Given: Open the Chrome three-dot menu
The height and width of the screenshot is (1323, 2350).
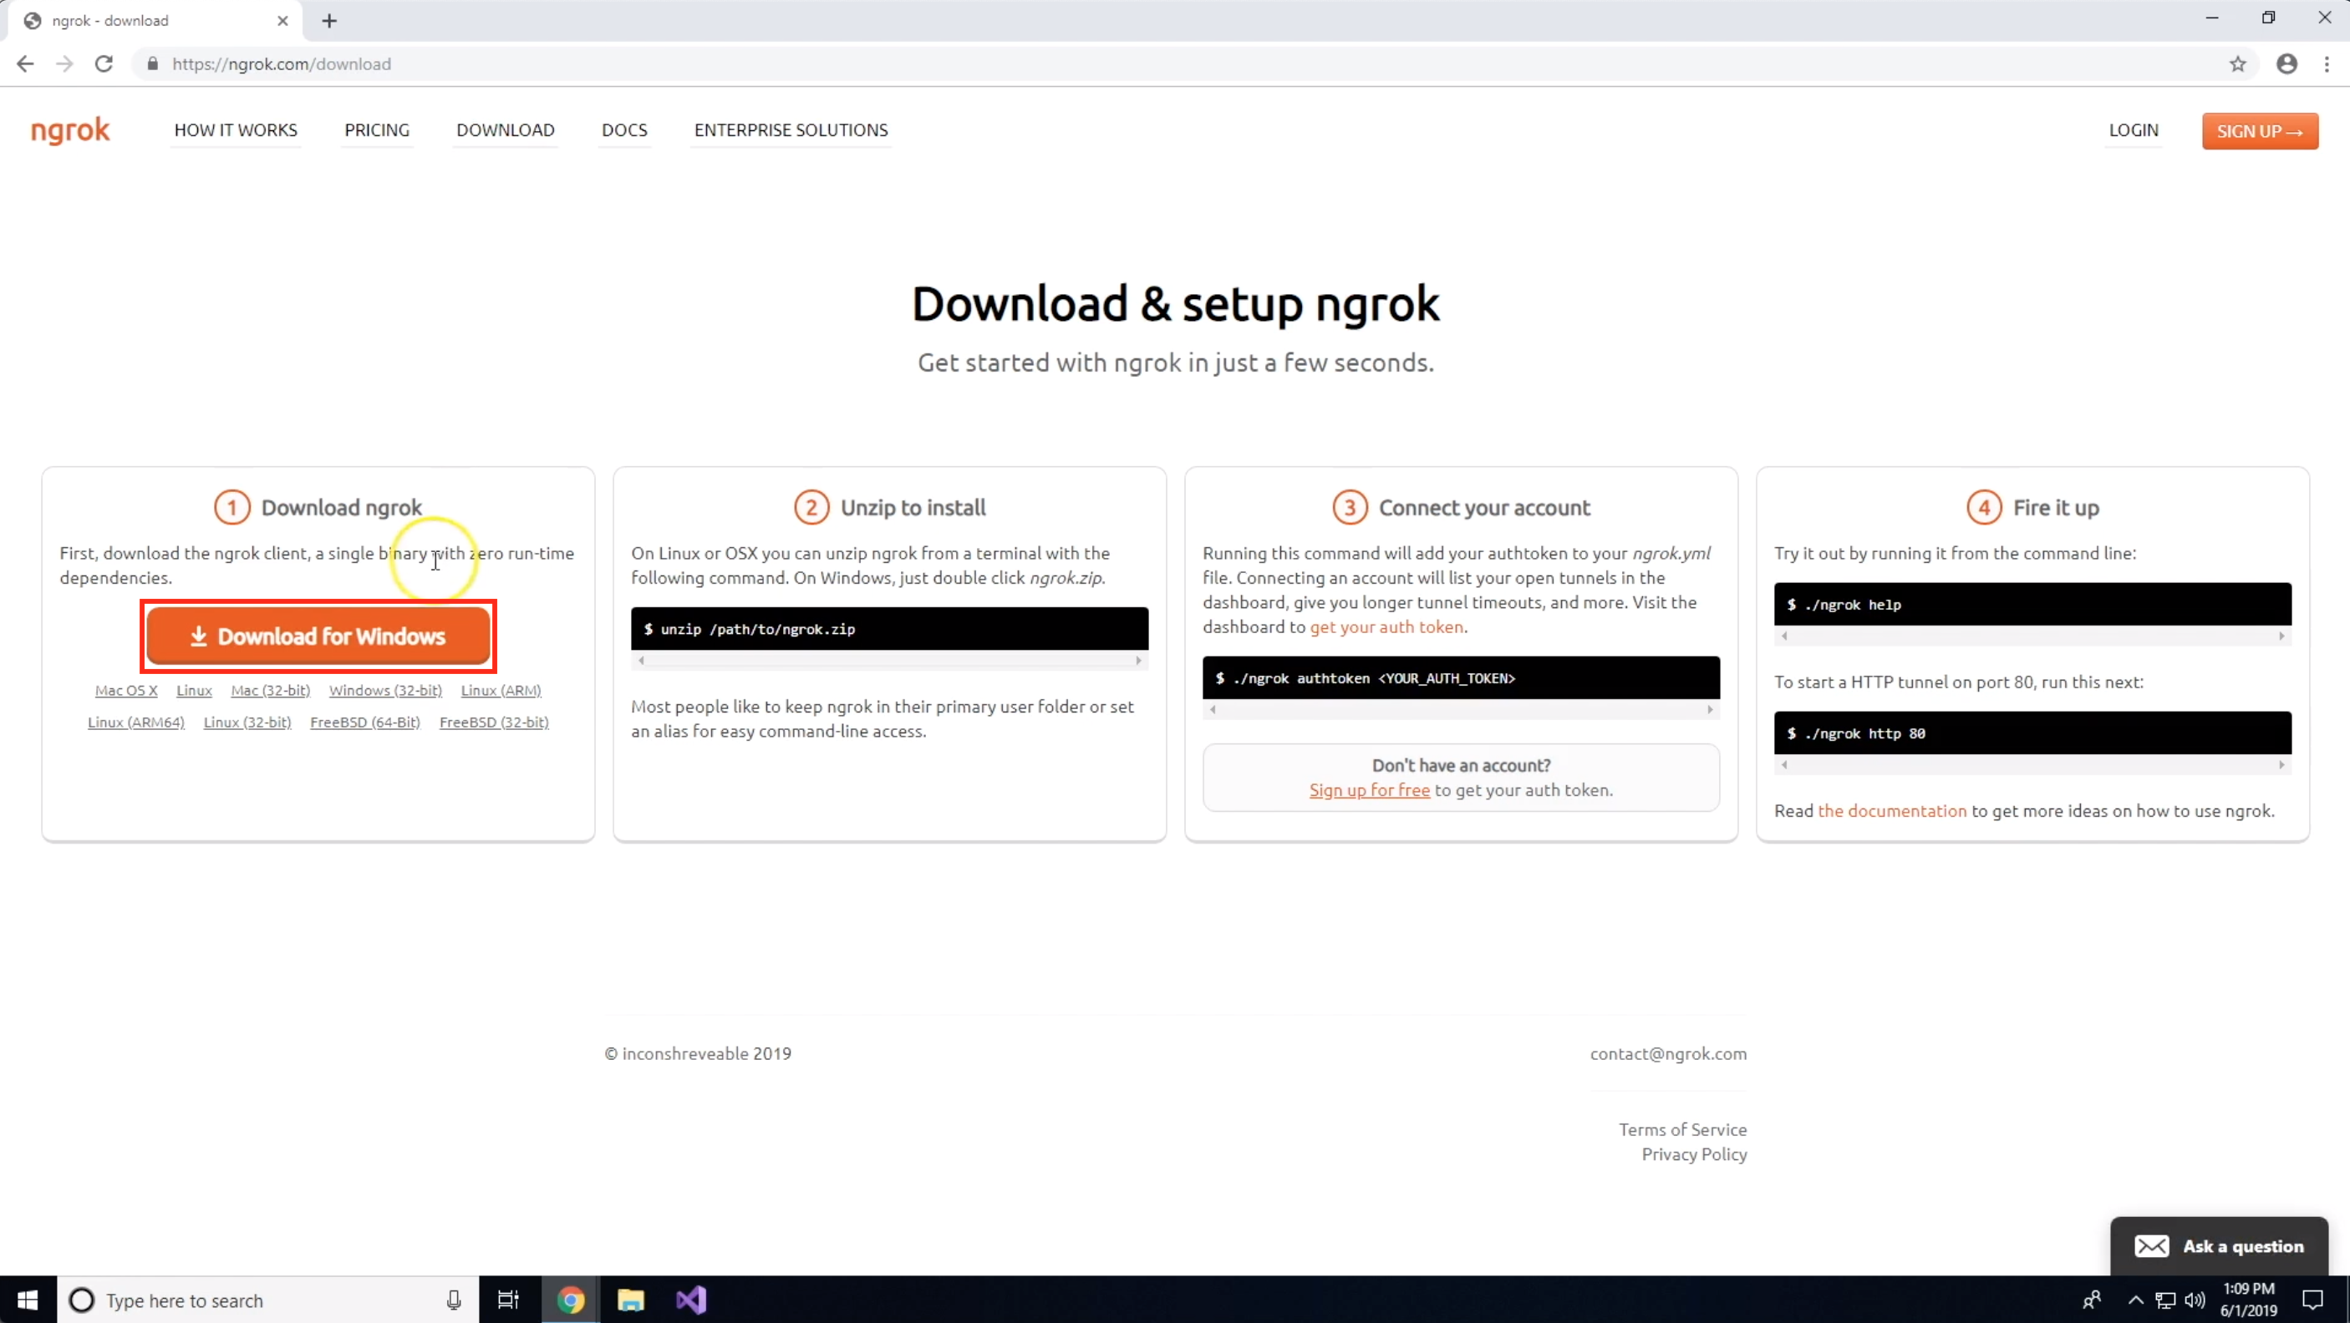Looking at the screenshot, I should tap(2327, 63).
